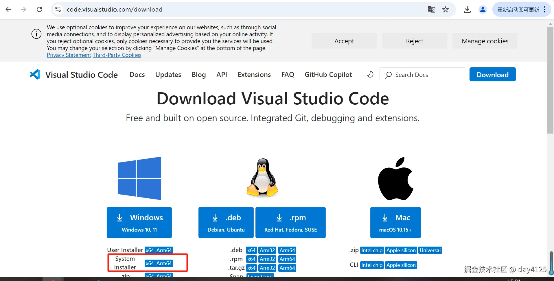554x281 pixels.
Task: Go forward in browser history
Action: click(x=24, y=10)
